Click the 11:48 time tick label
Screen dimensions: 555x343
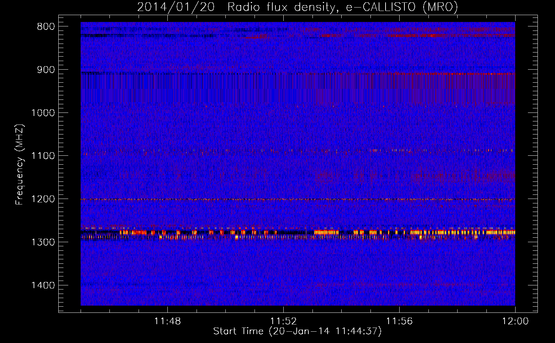click(167, 321)
